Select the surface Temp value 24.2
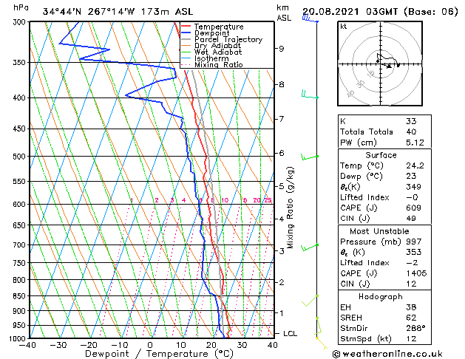The width and height of the screenshot is (465, 359). 415,166
